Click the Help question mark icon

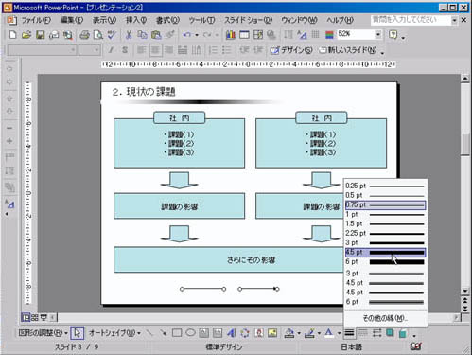393,34
